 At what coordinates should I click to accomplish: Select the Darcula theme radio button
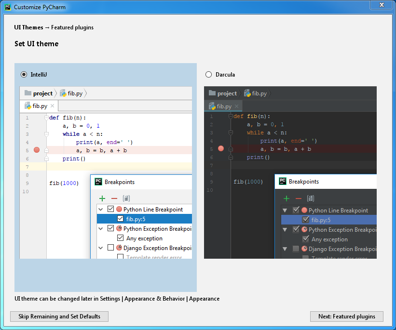pos(208,75)
